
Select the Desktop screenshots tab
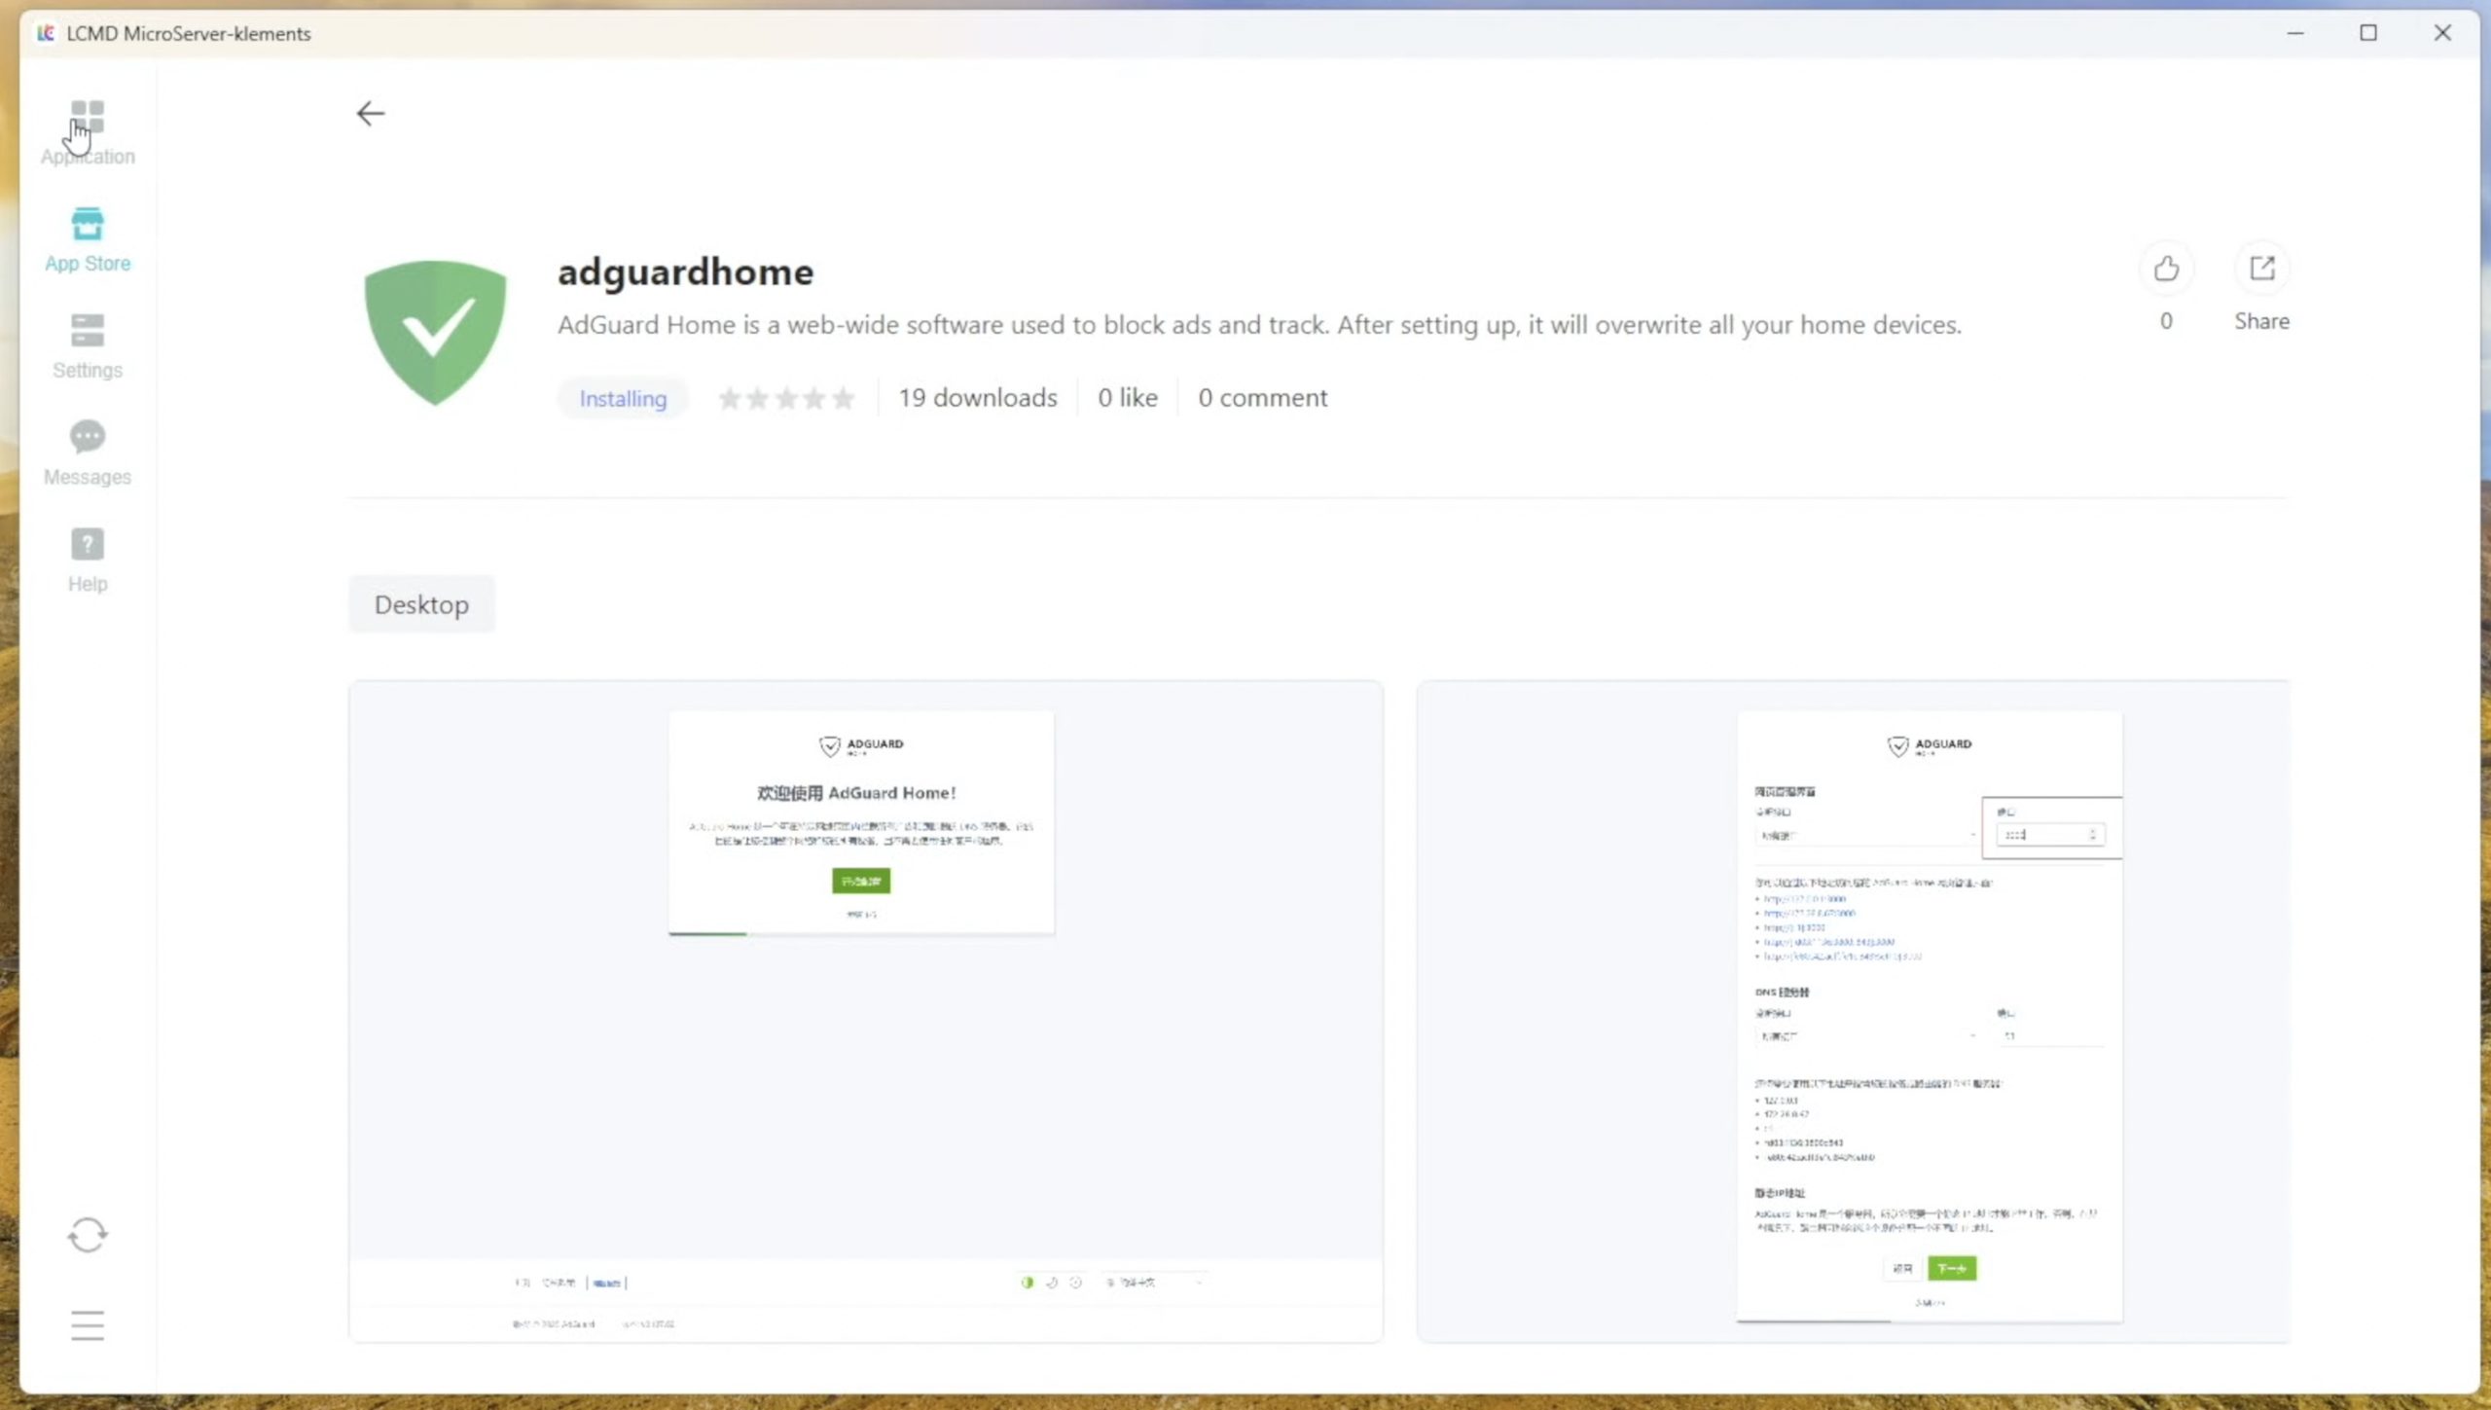(x=421, y=605)
